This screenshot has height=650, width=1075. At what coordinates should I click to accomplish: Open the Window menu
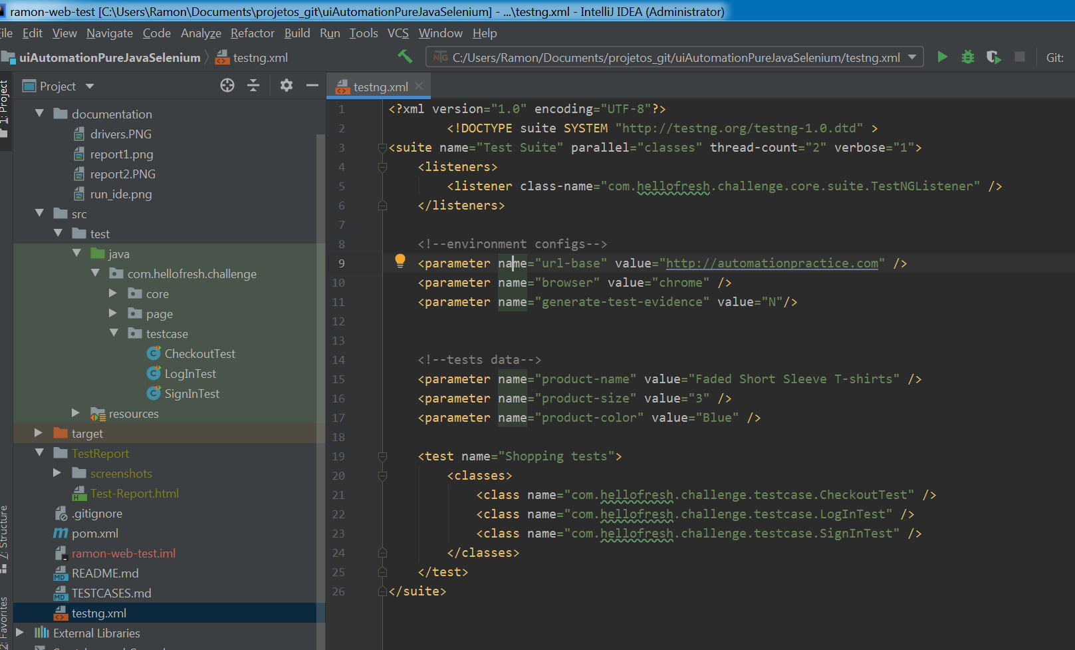pos(440,33)
